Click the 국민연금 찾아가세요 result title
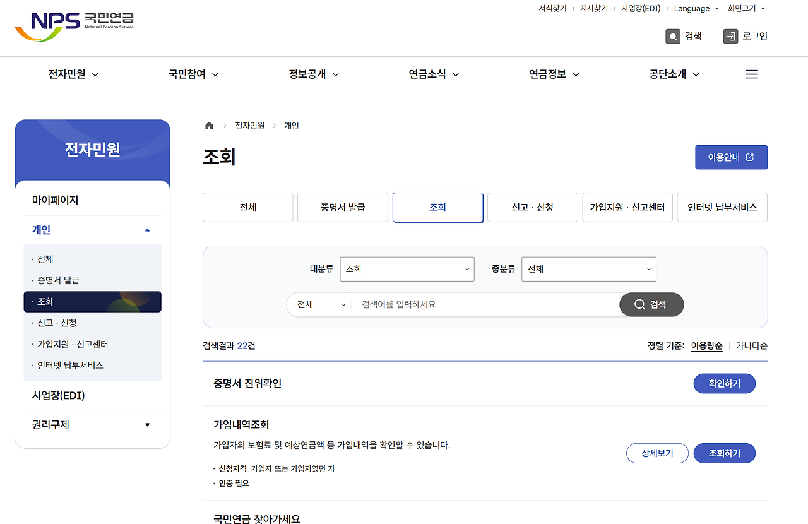This screenshot has width=808, height=524. coord(257,519)
